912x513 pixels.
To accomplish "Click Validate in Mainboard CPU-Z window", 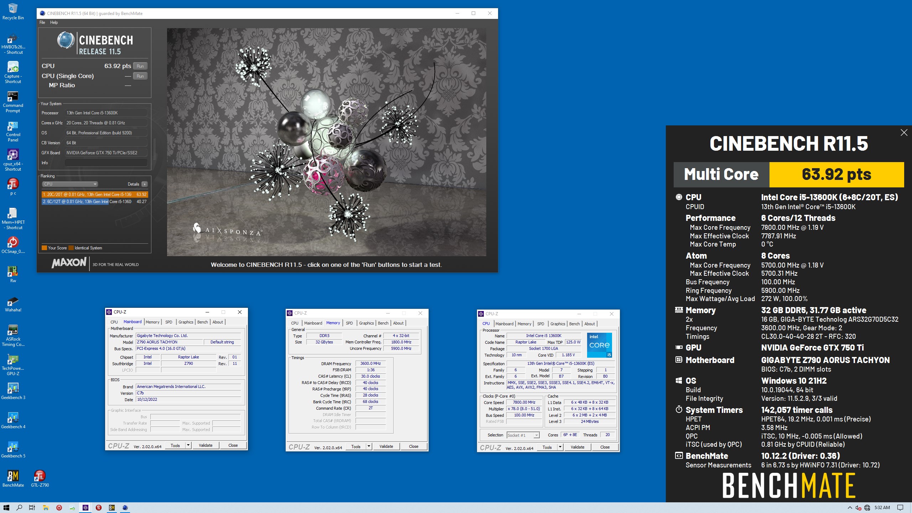I will point(206,445).
